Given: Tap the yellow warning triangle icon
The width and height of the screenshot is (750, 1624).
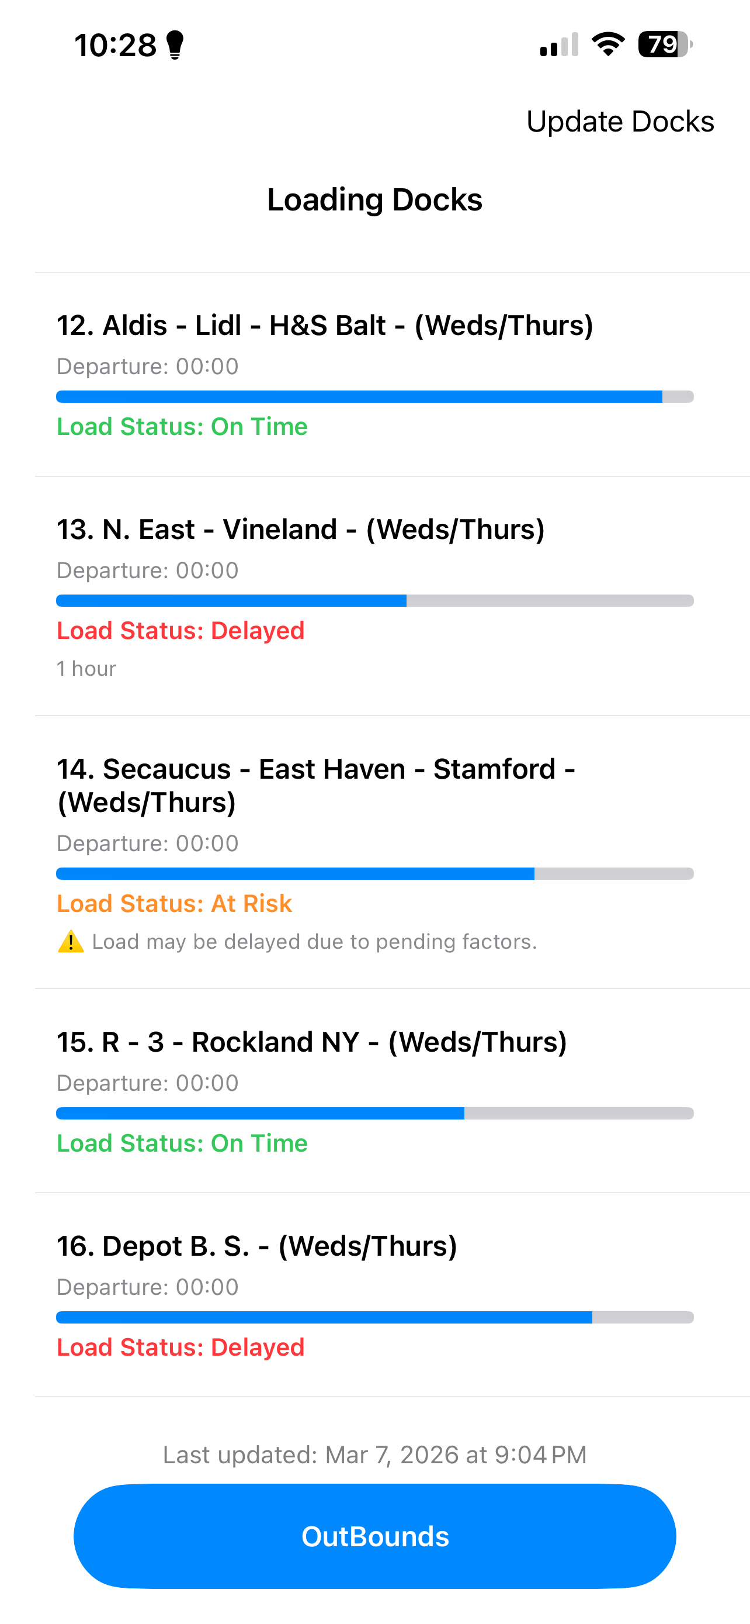Looking at the screenshot, I should (71, 942).
